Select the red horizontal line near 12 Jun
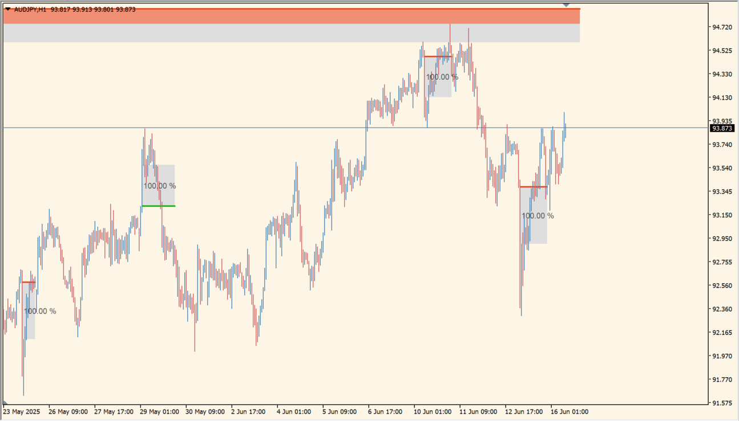 click(533, 186)
